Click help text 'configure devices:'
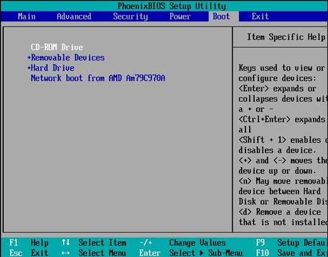This screenshot has width=328, height=257. point(278,78)
